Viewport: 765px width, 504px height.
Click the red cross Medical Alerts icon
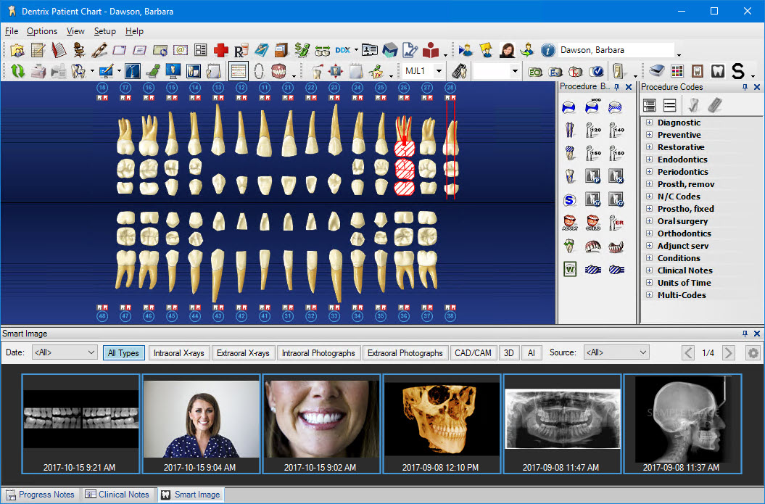tap(221, 50)
